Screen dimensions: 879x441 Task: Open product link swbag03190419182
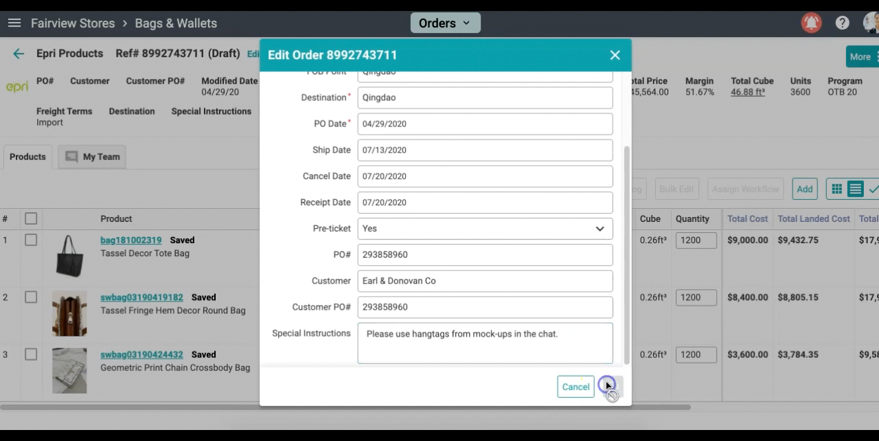[141, 297]
